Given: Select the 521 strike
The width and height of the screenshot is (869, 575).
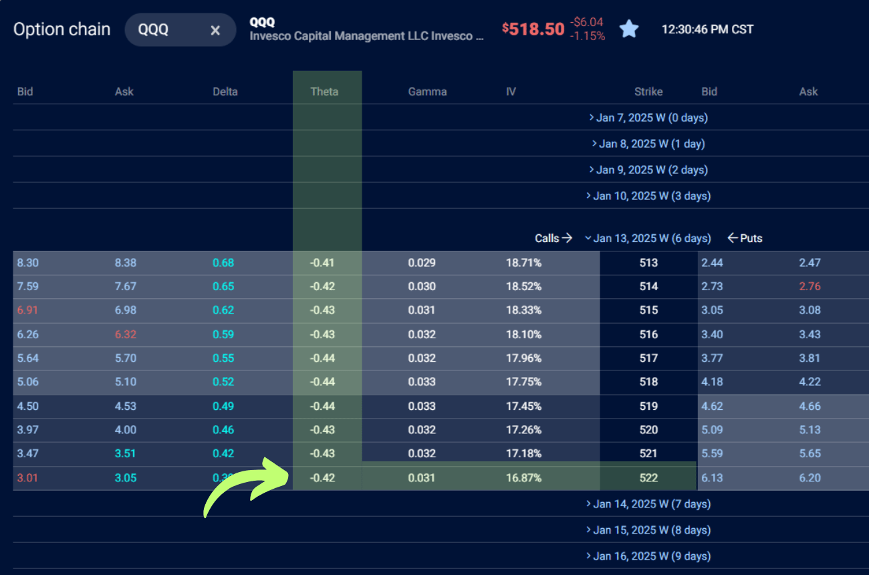Looking at the screenshot, I should 648,453.
